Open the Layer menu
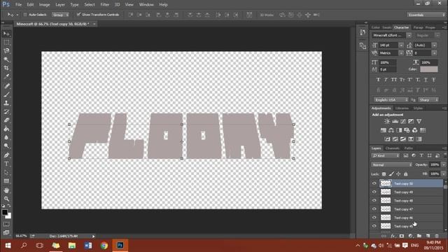Image resolution: width=448 pixels, height=252 pixels. coord(60,5)
